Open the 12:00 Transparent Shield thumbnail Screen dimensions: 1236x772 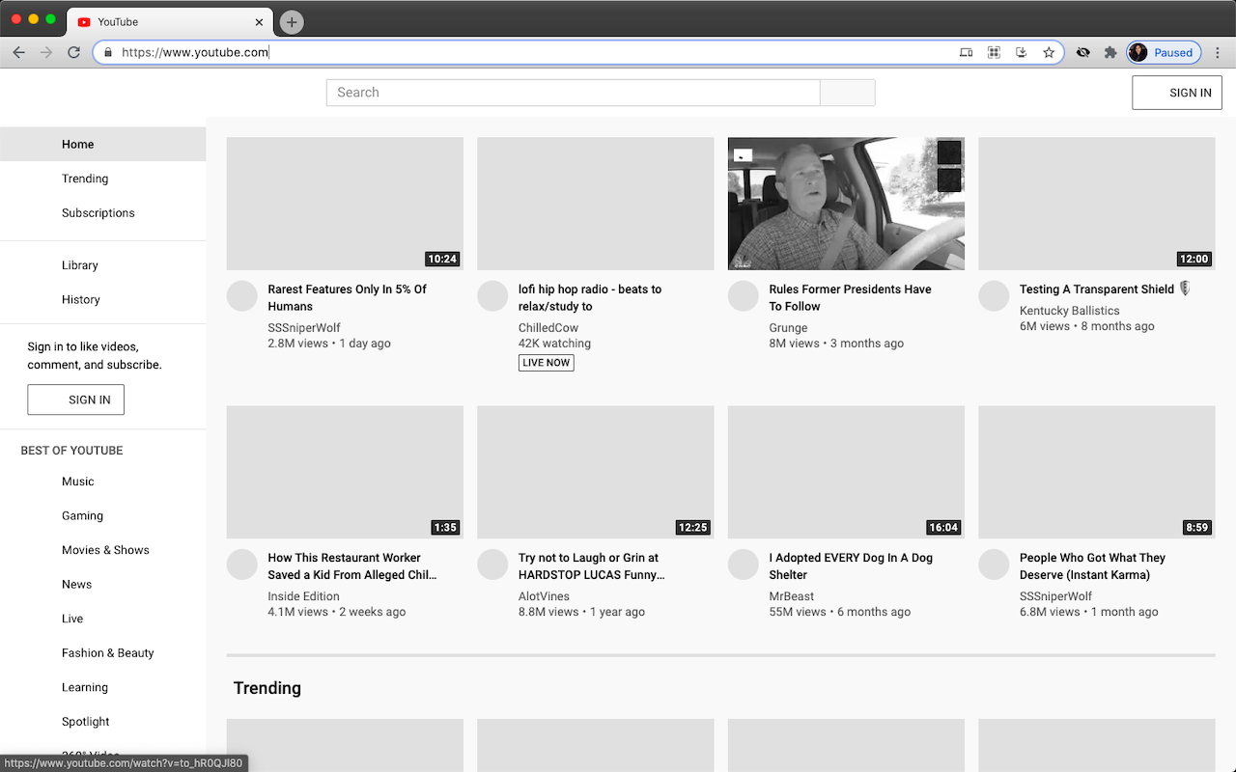click(x=1097, y=204)
